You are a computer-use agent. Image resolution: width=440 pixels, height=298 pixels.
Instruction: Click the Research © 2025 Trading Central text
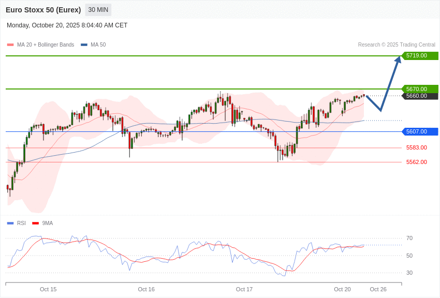click(397, 45)
